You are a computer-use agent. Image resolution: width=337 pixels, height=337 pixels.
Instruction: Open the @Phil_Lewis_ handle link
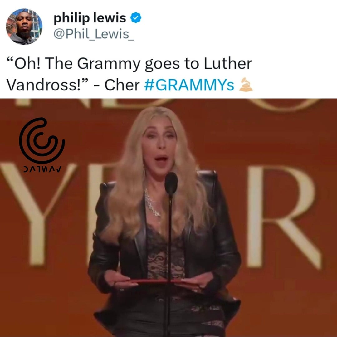pos(94,34)
